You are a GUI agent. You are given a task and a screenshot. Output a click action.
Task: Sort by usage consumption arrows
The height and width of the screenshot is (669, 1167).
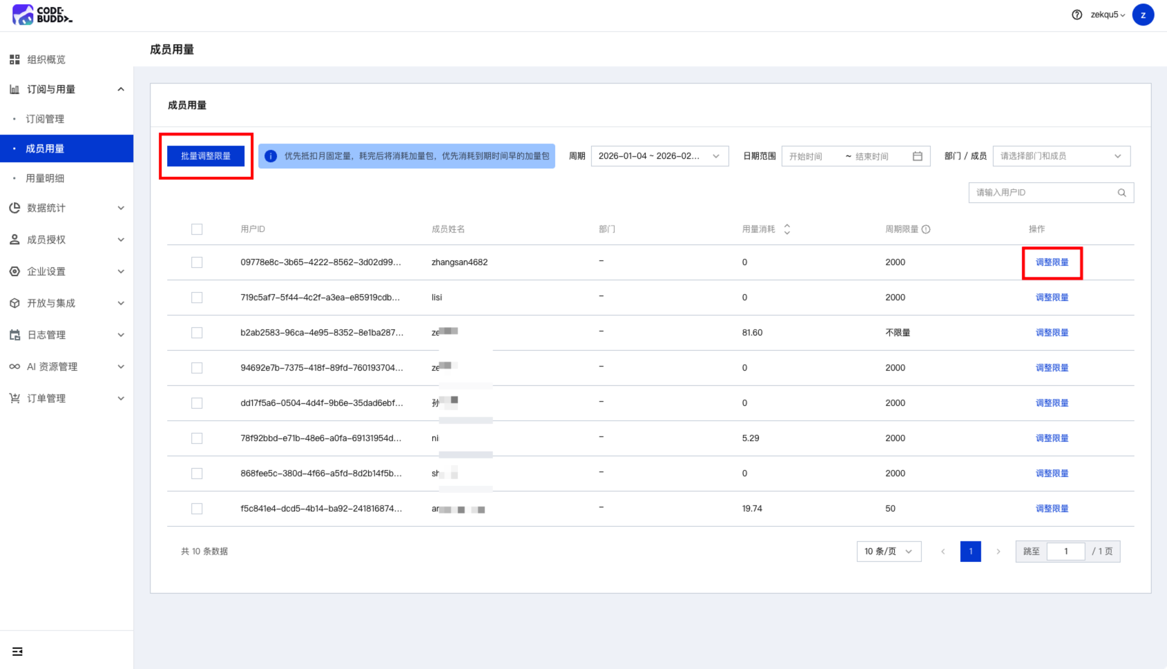pyautogui.click(x=787, y=229)
